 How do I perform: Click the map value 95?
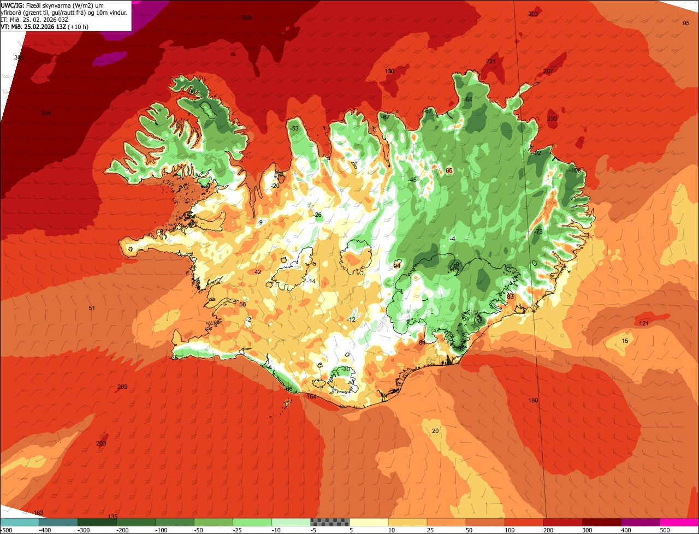pos(686,23)
